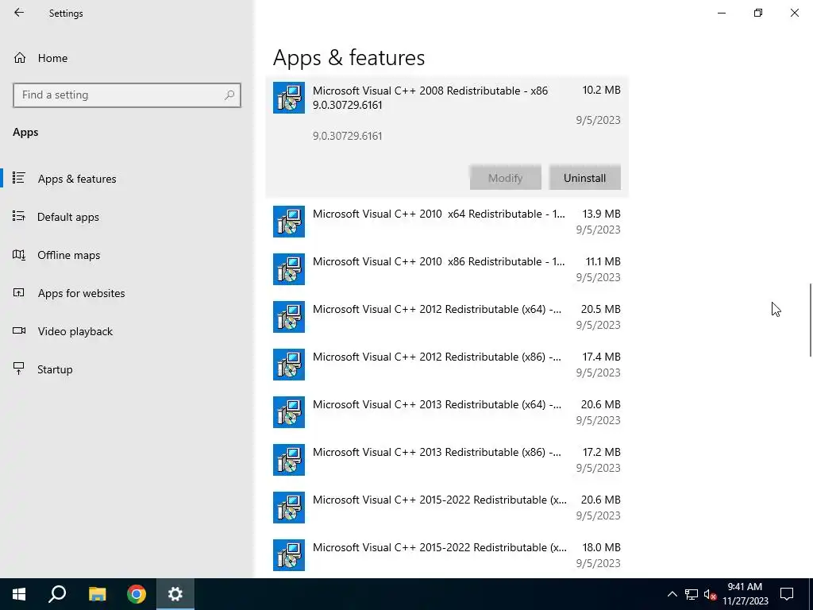813x610 pixels.
Task: Uninstall Visual C++ 2008 Redistributable x86
Action: 585,178
